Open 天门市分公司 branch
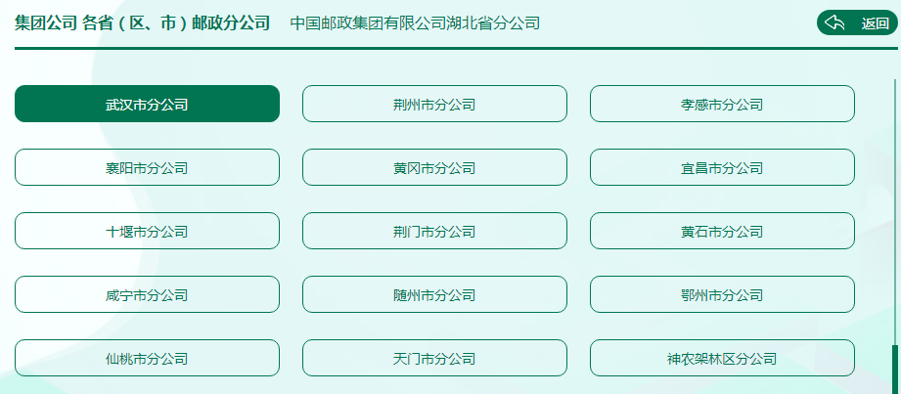The height and width of the screenshot is (394, 901). (434, 358)
